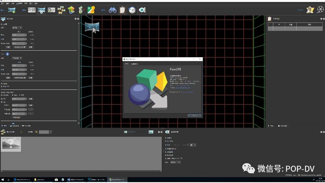Toggle the second checkbox in Viewer Settings
The image size is (325, 183).
click(x=165, y=141)
